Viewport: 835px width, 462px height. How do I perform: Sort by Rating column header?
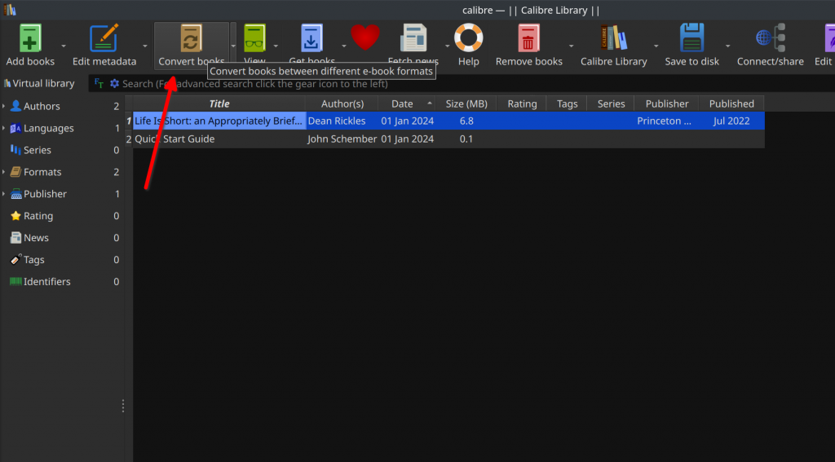[x=521, y=103]
